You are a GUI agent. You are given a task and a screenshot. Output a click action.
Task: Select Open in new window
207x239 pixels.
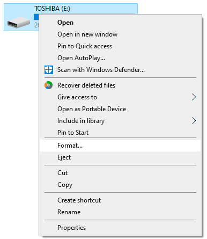(120, 34)
